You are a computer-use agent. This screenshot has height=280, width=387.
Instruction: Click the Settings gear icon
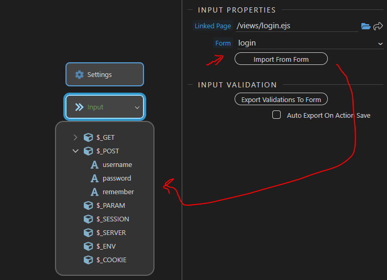79,74
